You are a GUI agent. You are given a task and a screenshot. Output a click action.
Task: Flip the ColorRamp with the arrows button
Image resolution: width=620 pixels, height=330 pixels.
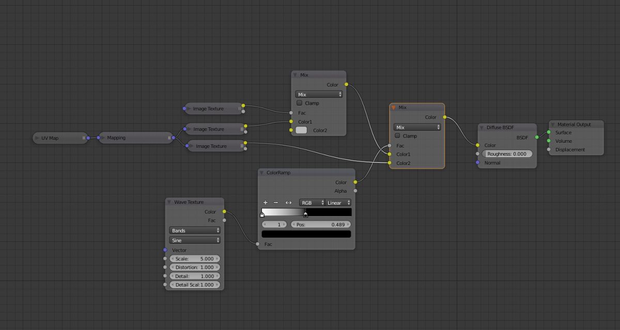288,203
